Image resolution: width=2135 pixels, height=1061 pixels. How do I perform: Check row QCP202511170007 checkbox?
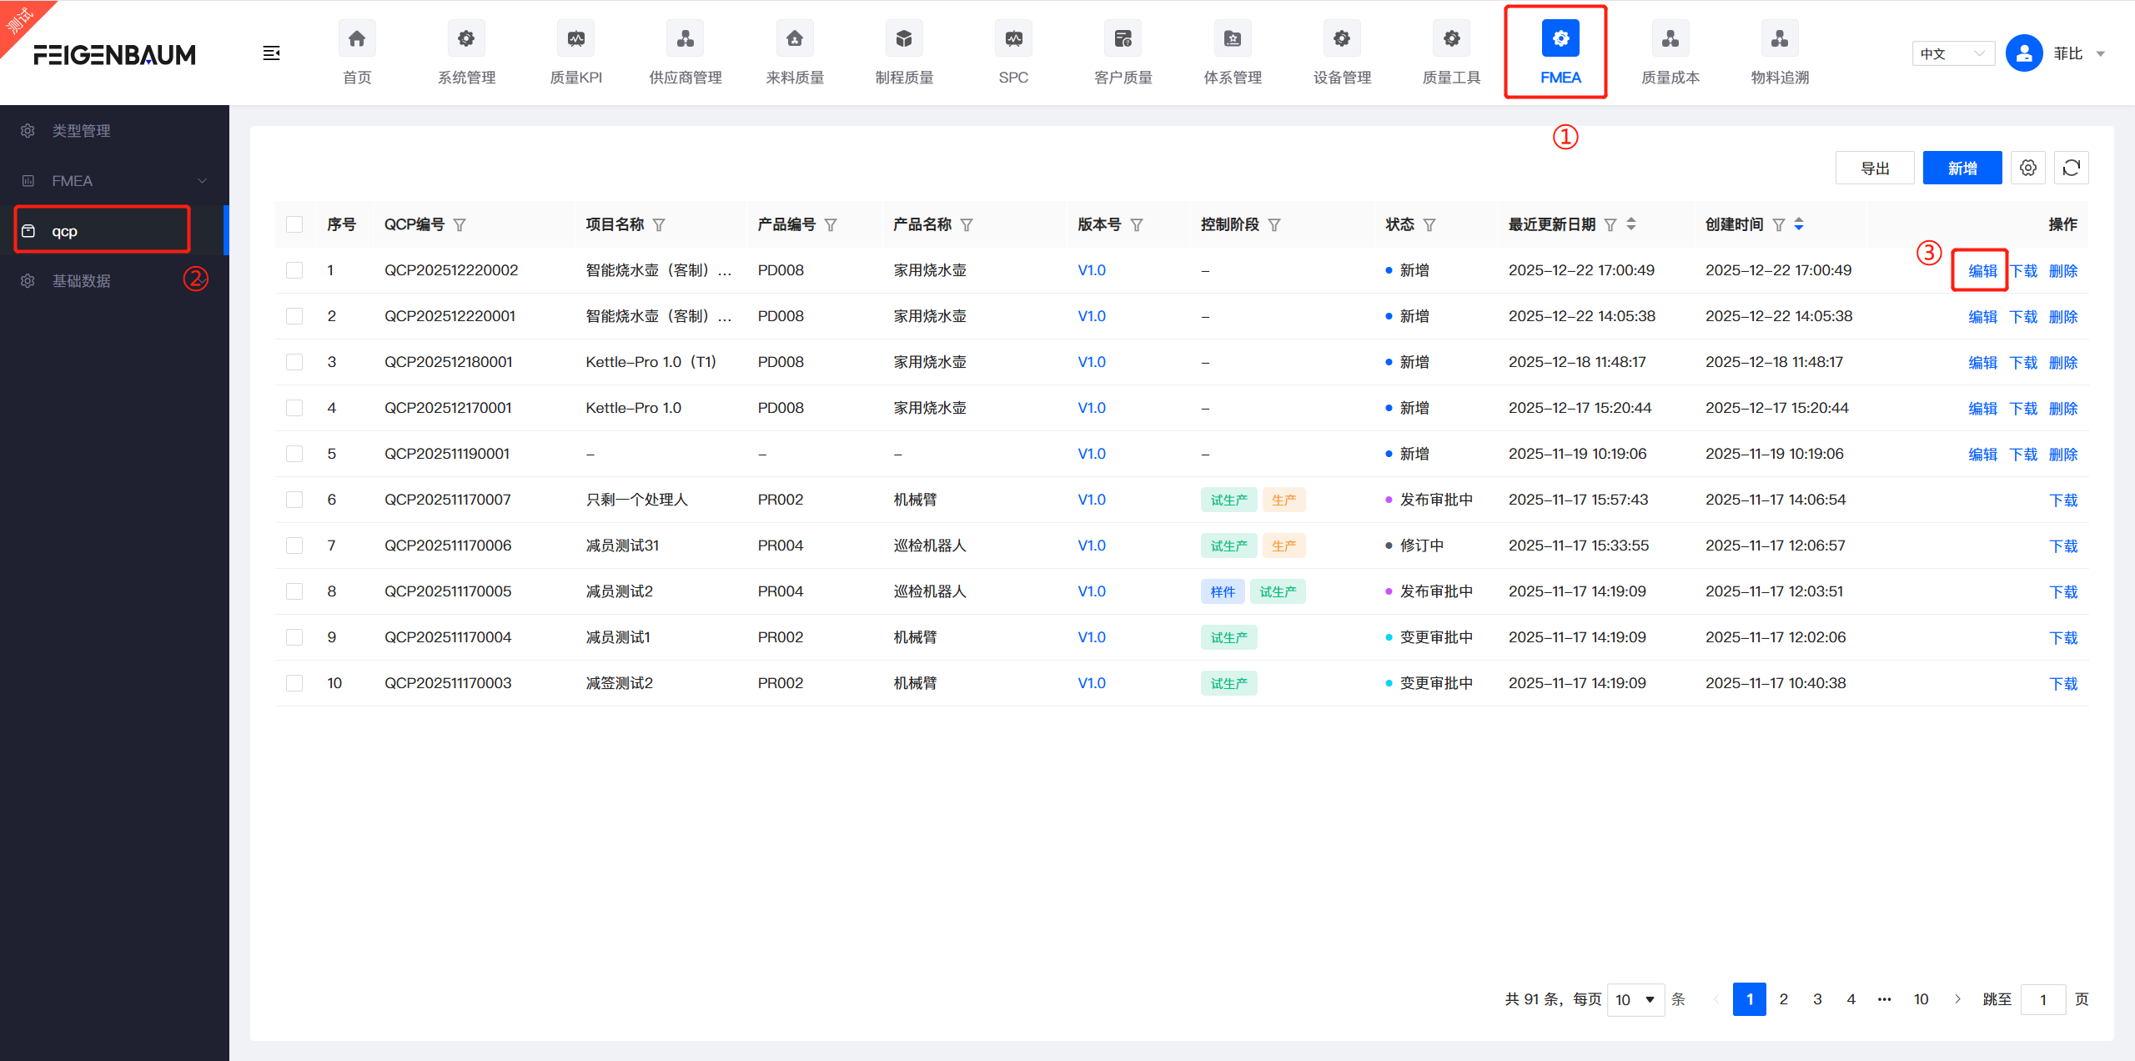click(294, 500)
